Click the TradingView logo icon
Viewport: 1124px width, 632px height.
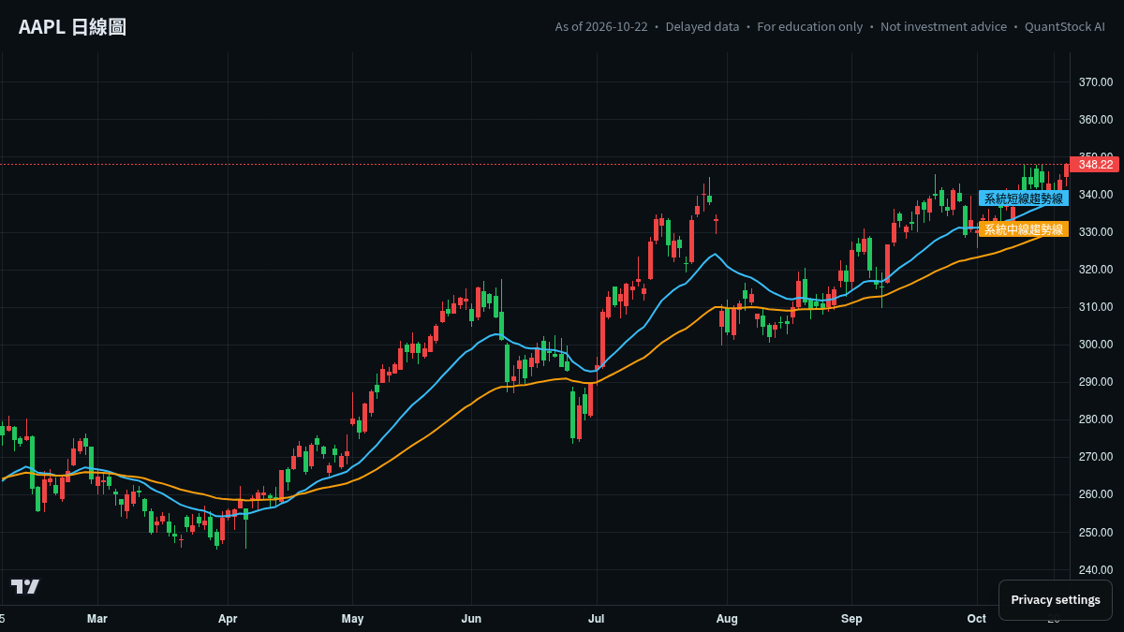[25, 586]
